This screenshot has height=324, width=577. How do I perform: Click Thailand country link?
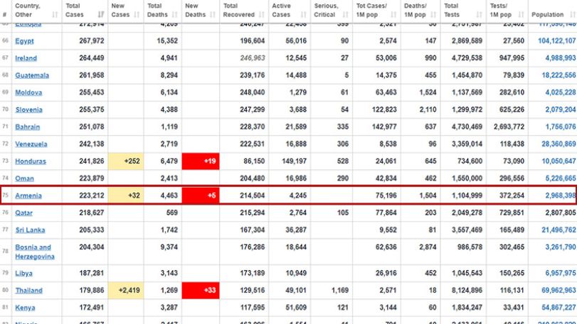pyautogui.click(x=28, y=291)
